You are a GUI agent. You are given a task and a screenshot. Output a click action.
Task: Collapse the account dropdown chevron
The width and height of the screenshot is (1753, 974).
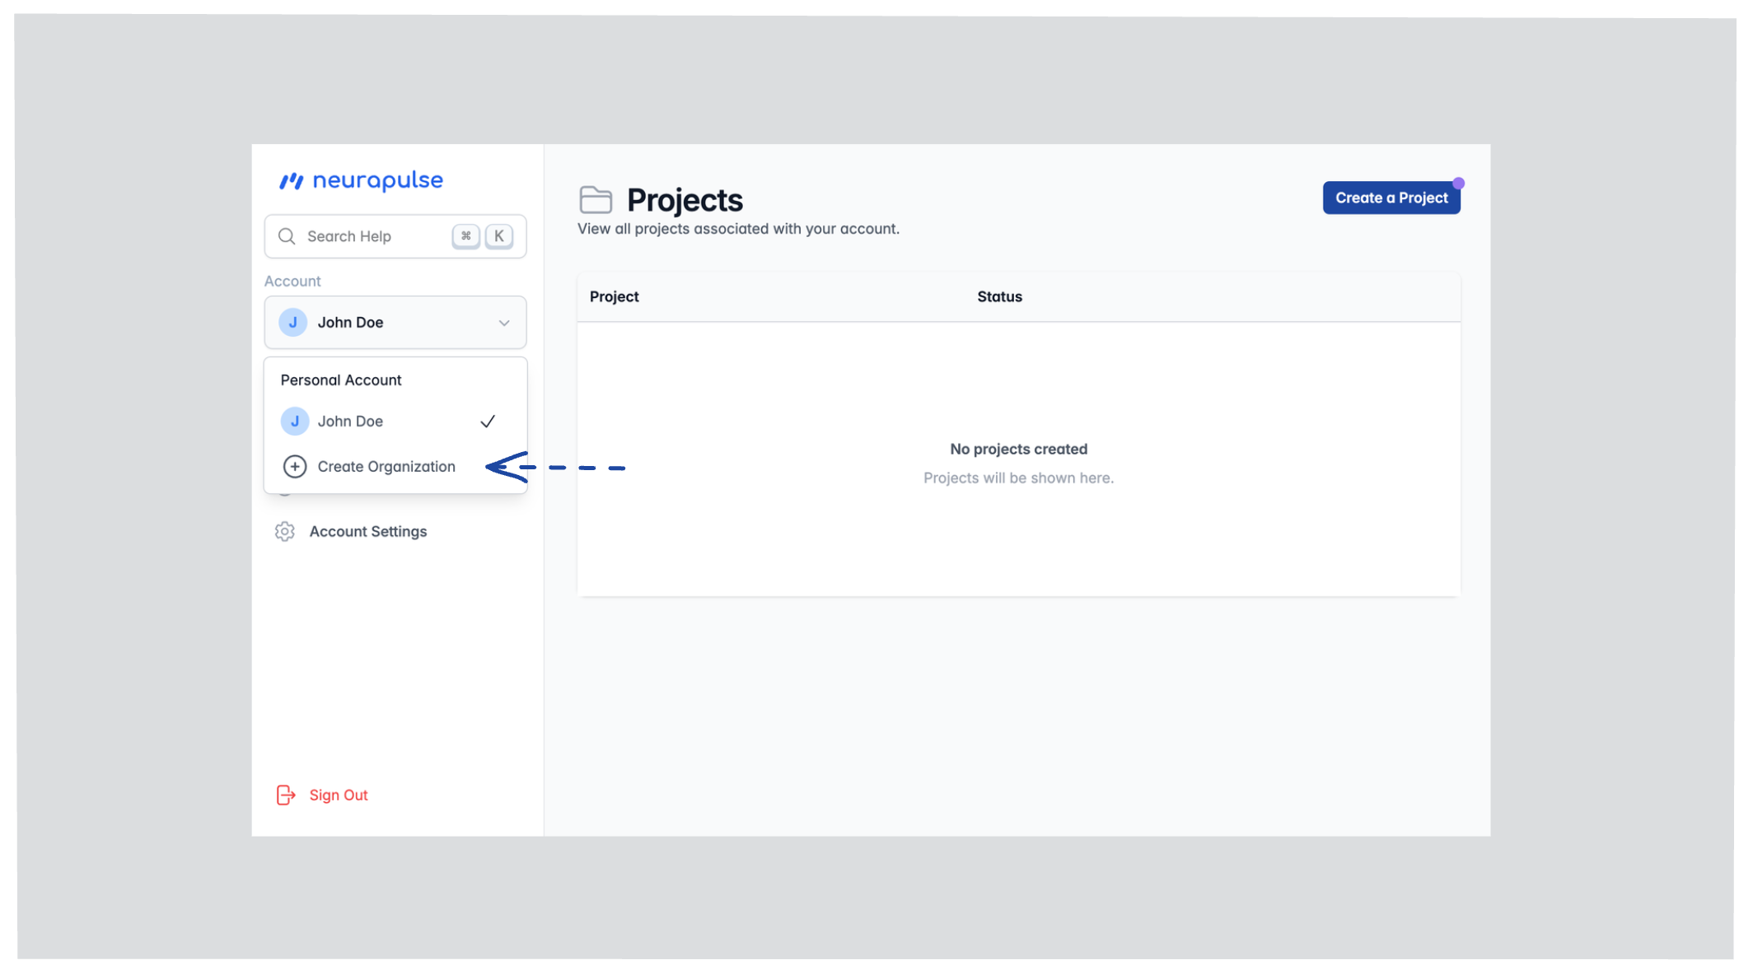[504, 323]
